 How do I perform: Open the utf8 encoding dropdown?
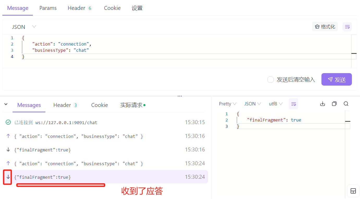[276, 104]
